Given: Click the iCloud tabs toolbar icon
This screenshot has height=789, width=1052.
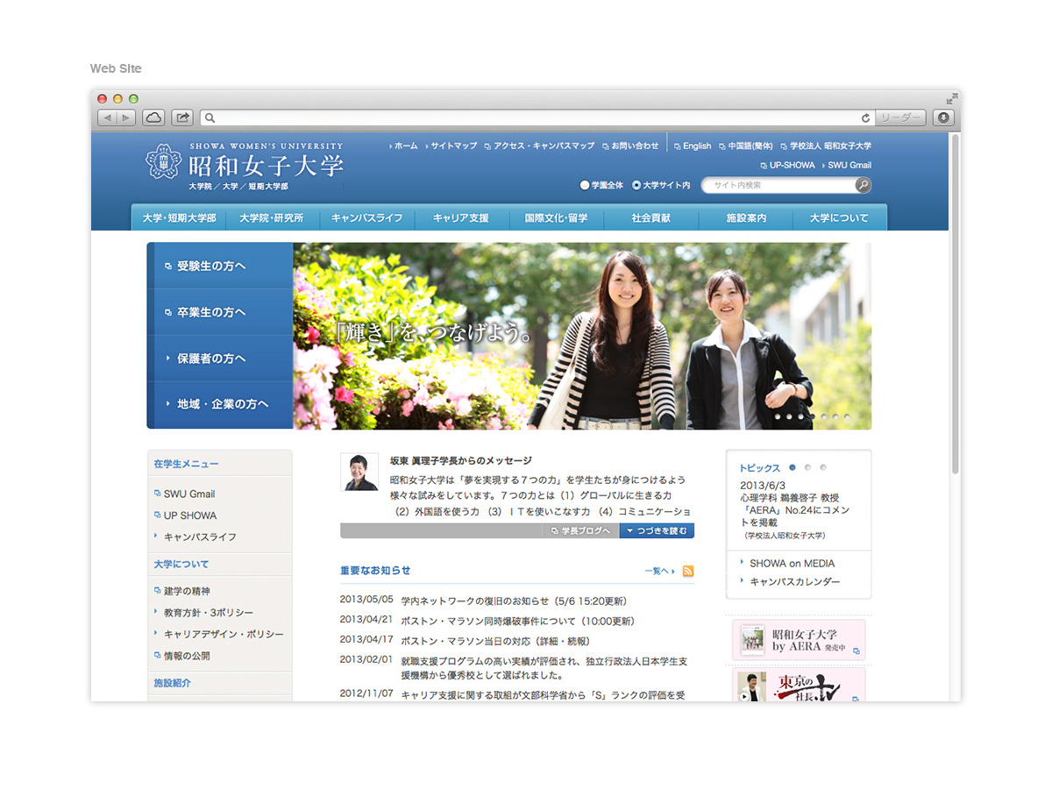Looking at the screenshot, I should [x=153, y=117].
